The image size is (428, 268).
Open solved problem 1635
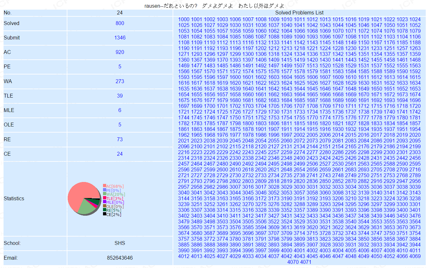[184, 89]
